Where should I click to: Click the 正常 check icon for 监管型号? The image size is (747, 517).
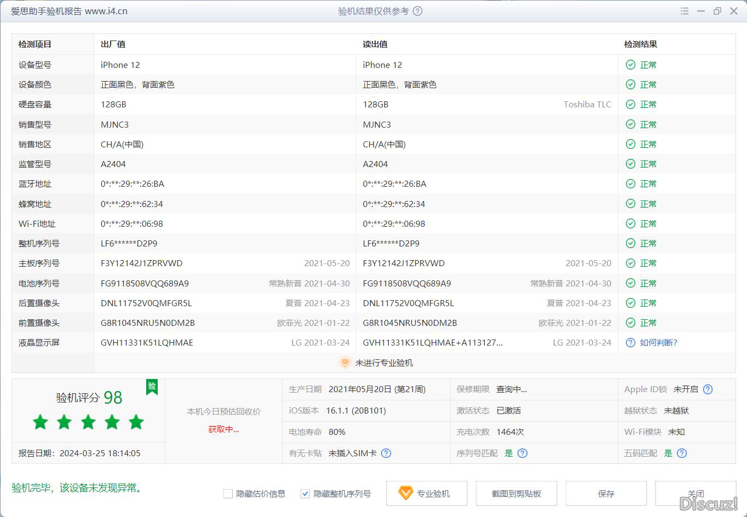coord(630,164)
